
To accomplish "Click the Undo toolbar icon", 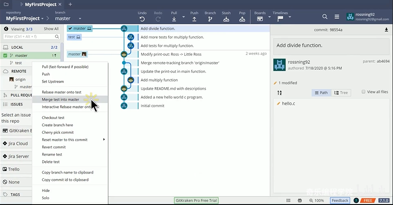I will 142,19.
